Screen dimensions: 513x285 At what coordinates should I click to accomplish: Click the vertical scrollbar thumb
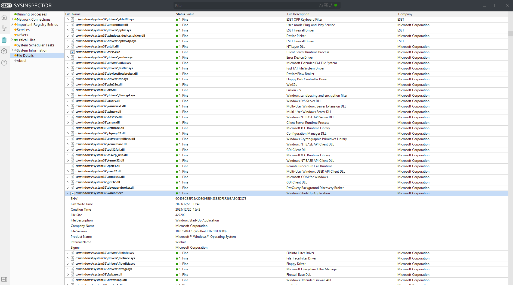tap(511, 34)
